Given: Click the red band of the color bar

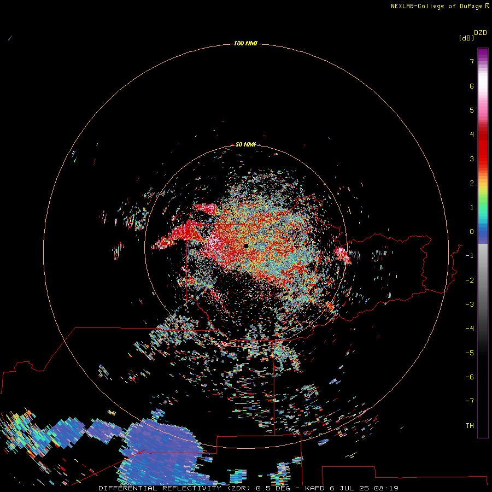Looking at the screenshot, I should click(x=483, y=148).
